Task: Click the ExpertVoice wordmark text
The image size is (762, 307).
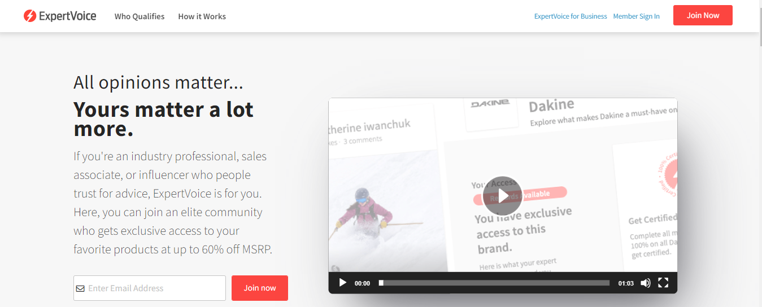Action: point(68,16)
